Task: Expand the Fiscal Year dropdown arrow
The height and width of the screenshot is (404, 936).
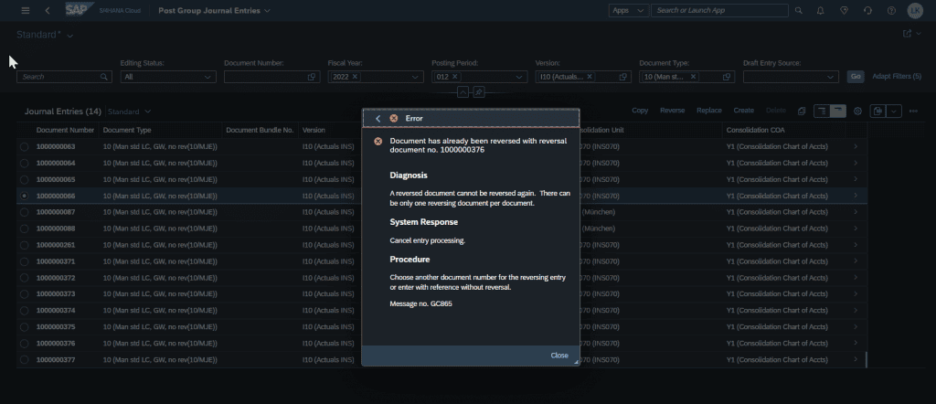Action: pos(416,77)
